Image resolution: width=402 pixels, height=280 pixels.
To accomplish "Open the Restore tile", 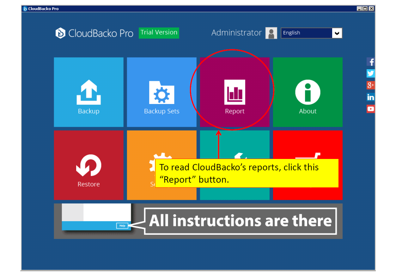I will [88, 165].
